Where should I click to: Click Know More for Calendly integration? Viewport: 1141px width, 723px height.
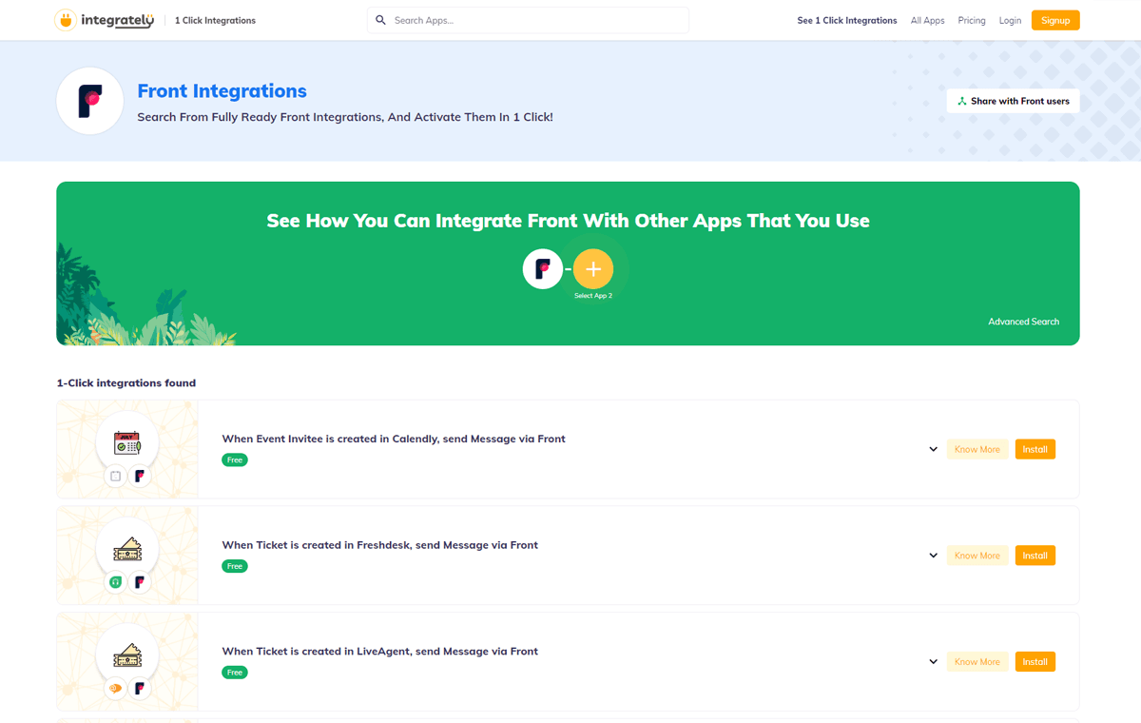coord(977,449)
